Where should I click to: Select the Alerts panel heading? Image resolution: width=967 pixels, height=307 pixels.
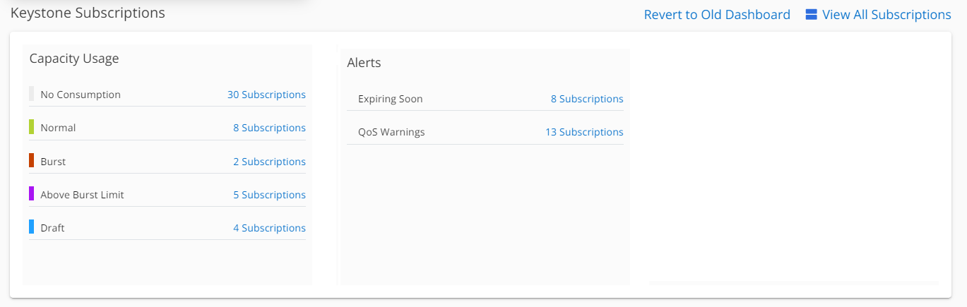tap(364, 63)
